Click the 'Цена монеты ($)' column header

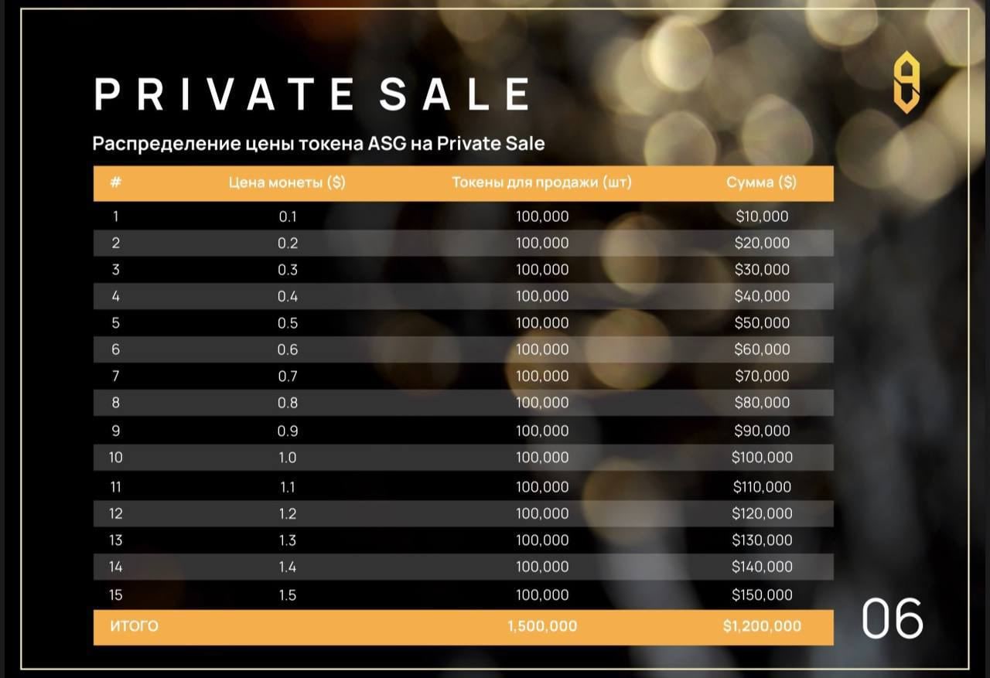287,183
